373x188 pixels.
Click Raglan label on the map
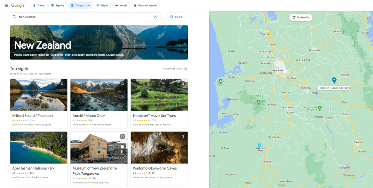point(231,77)
